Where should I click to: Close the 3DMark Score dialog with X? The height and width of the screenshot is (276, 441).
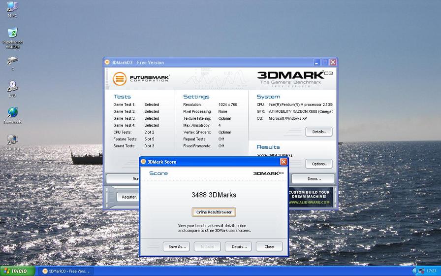point(283,162)
